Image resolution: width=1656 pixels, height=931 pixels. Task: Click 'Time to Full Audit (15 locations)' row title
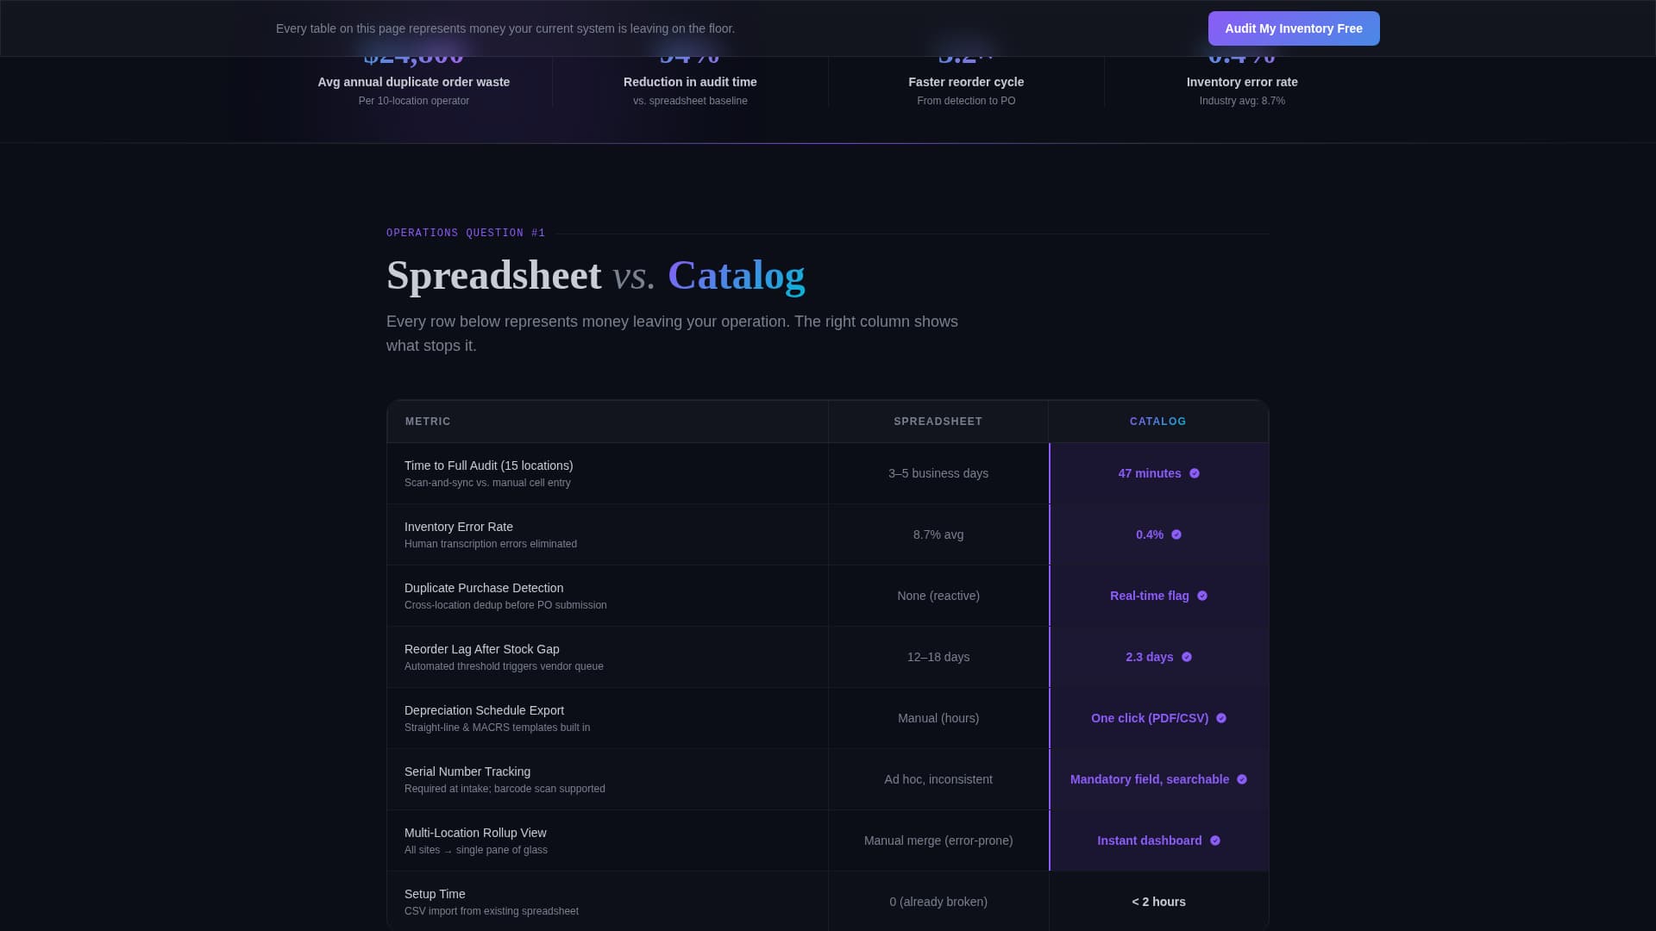tap(489, 465)
